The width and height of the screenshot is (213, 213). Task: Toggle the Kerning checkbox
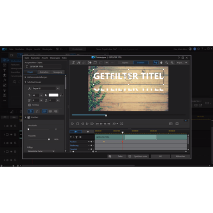click(29, 105)
